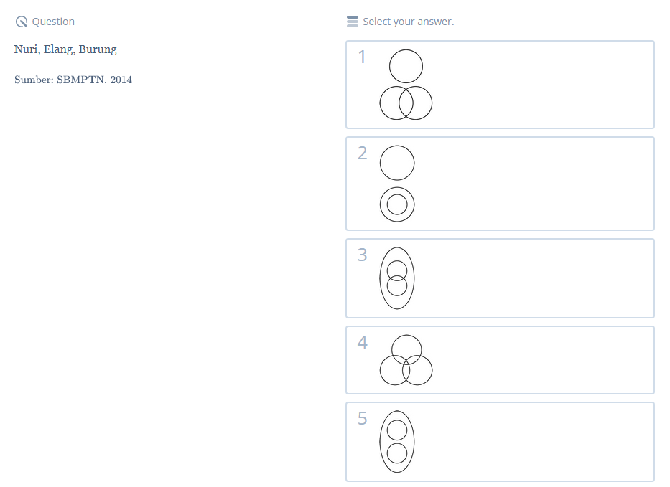Click the Question header icon
Viewport: 670px width, 487px height.
click(x=22, y=22)
